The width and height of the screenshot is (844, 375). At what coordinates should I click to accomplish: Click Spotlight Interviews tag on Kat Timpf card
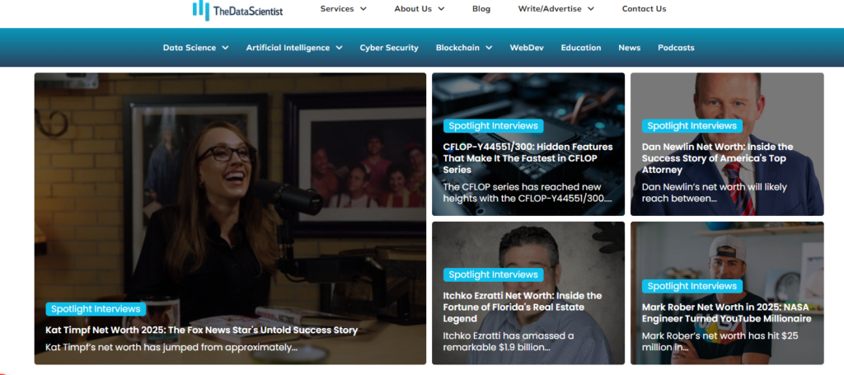click(96, 309)
